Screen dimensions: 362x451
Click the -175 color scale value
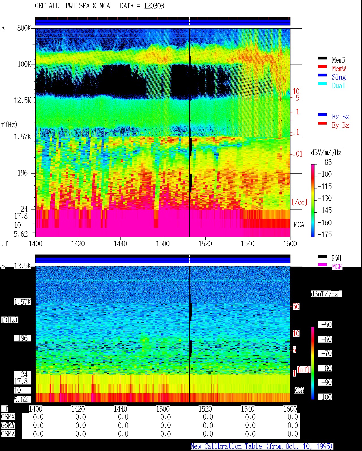pyautogui.click(x=325, y=234)
